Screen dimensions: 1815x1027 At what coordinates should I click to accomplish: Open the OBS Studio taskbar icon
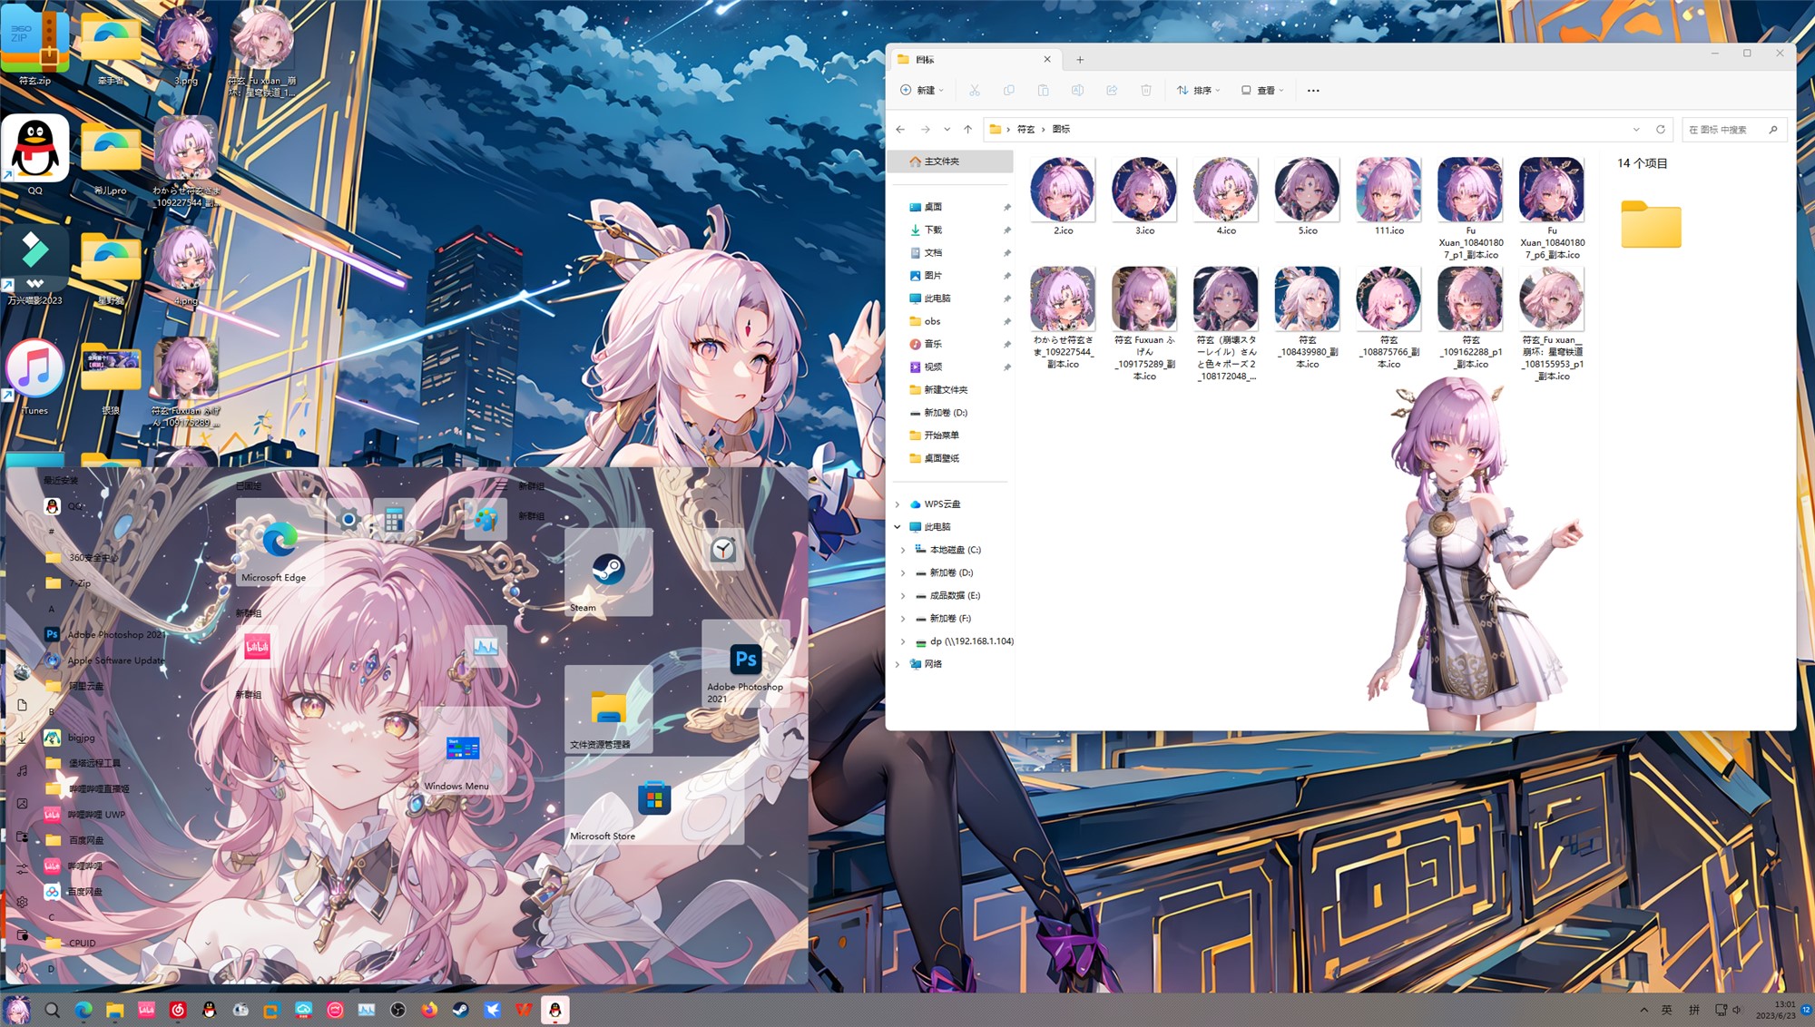coord(398,1010)
